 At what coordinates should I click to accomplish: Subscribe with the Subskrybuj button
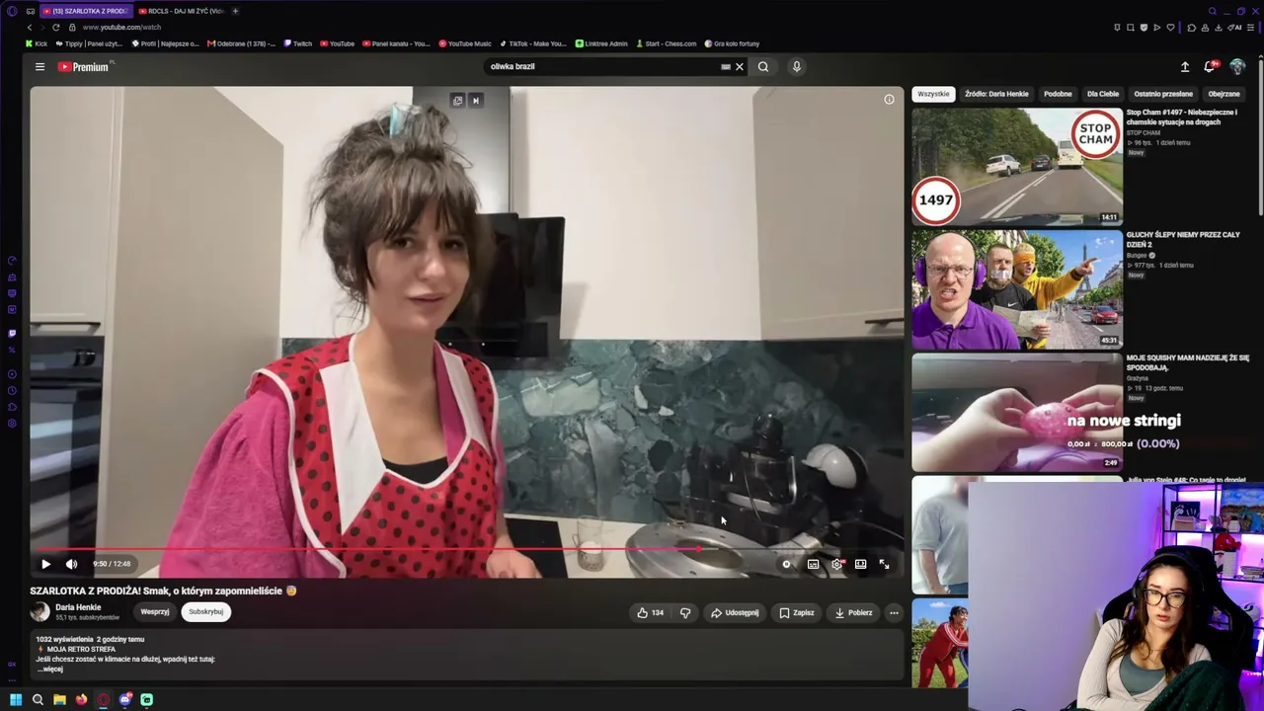[x=205, y=612]
